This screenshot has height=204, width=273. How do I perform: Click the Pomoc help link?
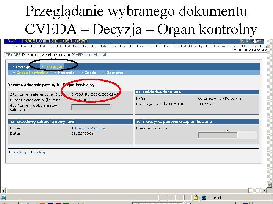(249, 46)
